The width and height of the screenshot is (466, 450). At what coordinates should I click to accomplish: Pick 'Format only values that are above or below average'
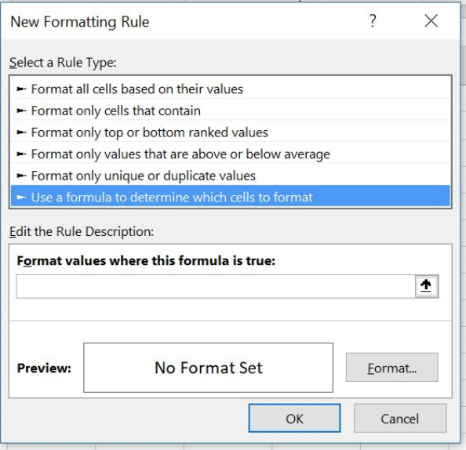pos(231,154)
